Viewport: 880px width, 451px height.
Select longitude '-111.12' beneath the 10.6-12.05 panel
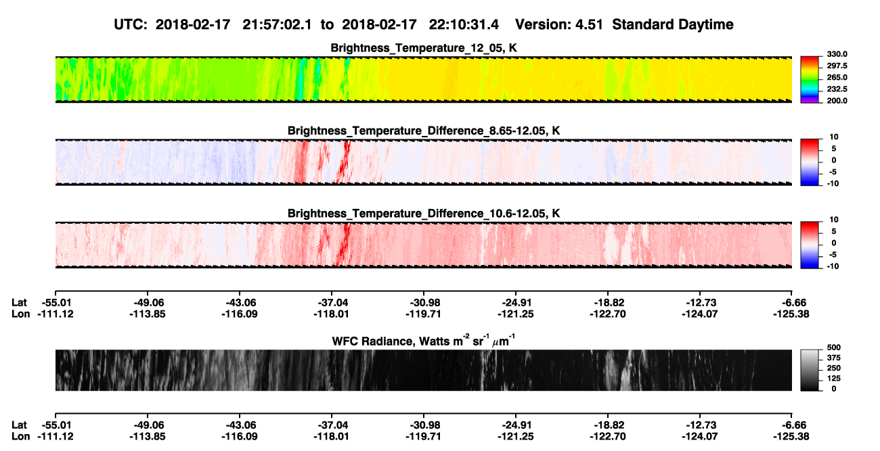click(55, 314)
